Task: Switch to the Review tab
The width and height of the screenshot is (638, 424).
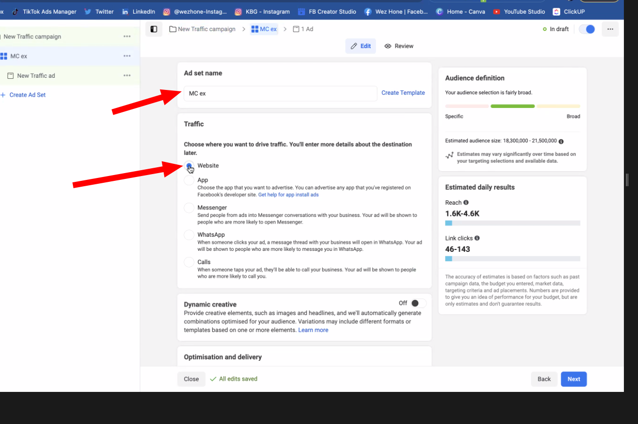Action: tap(399, 46)
